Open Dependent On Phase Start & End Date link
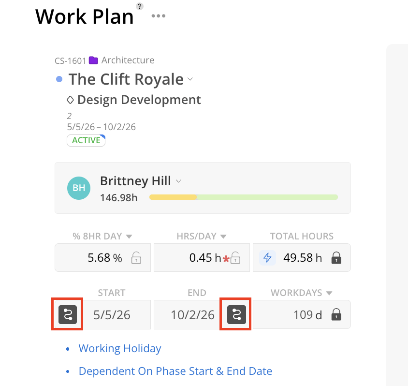 pos(175,371)
